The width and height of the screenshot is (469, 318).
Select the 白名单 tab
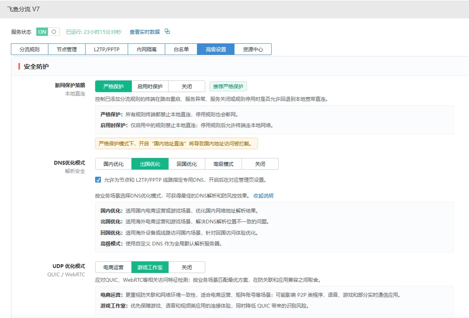[x=181, y=49]
